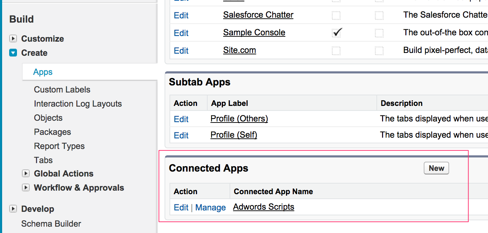488x233 pixels.
Task: Open Report Types in sidebar
Action: point(59,146)
